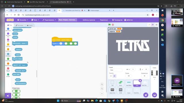The image size is (184, 103).
Task: Open the current year unit dropdown
Action: coord(24,71)
